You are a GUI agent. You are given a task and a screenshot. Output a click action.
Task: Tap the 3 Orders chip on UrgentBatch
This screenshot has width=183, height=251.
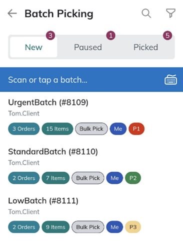point(24,129)
